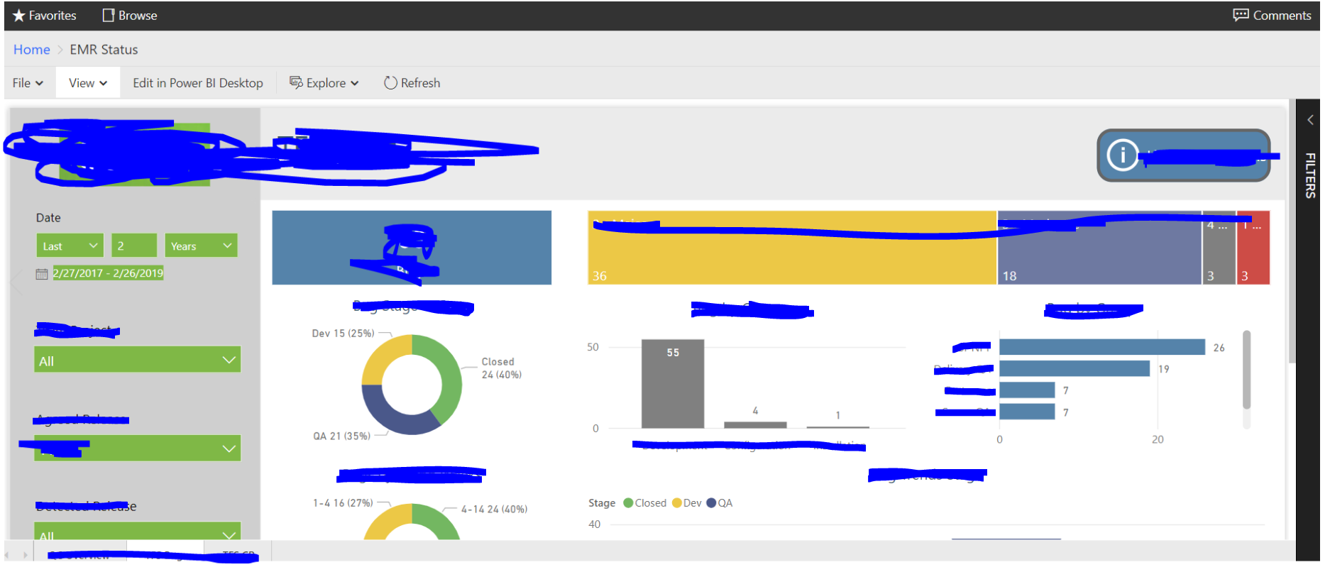
Task: Click the horizontal bar with value 19
Action: pos(1075,368)
